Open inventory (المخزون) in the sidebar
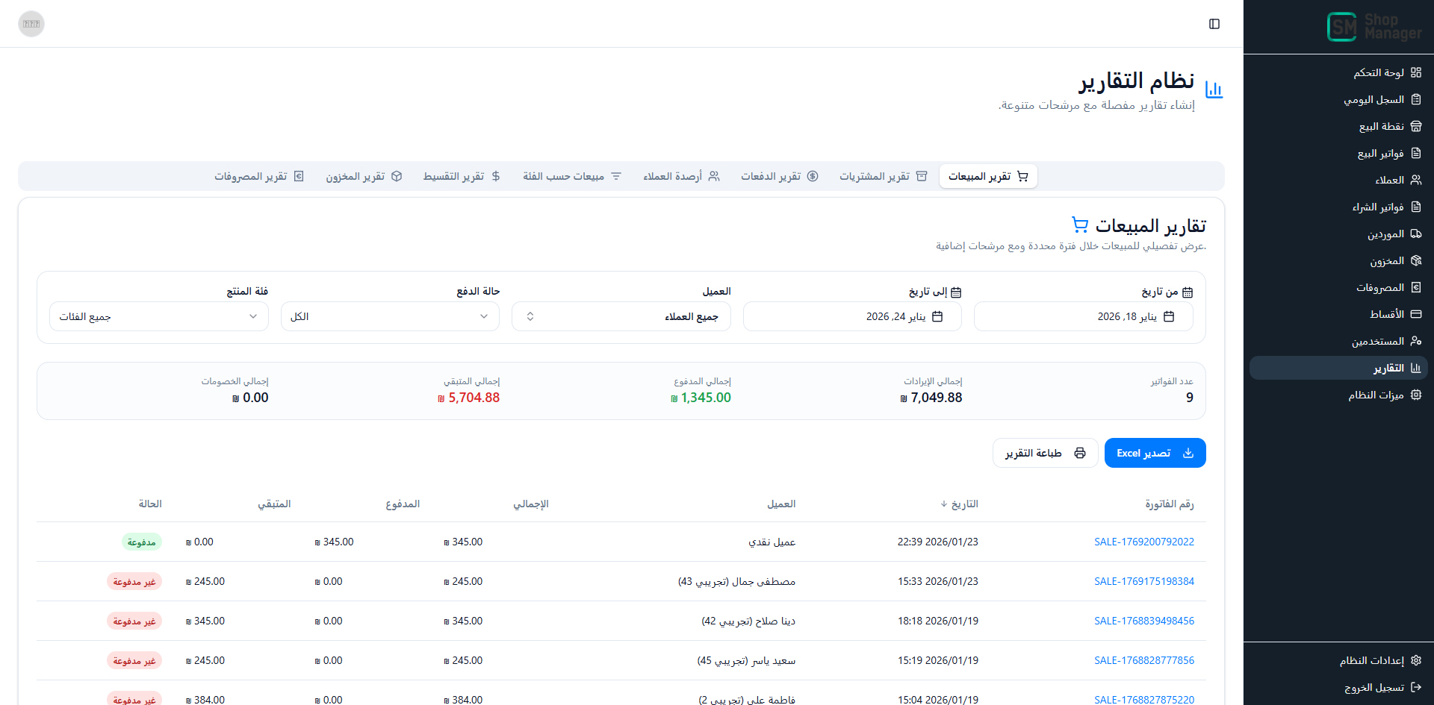The image size is (1434, 705). tap(1387, 260)
